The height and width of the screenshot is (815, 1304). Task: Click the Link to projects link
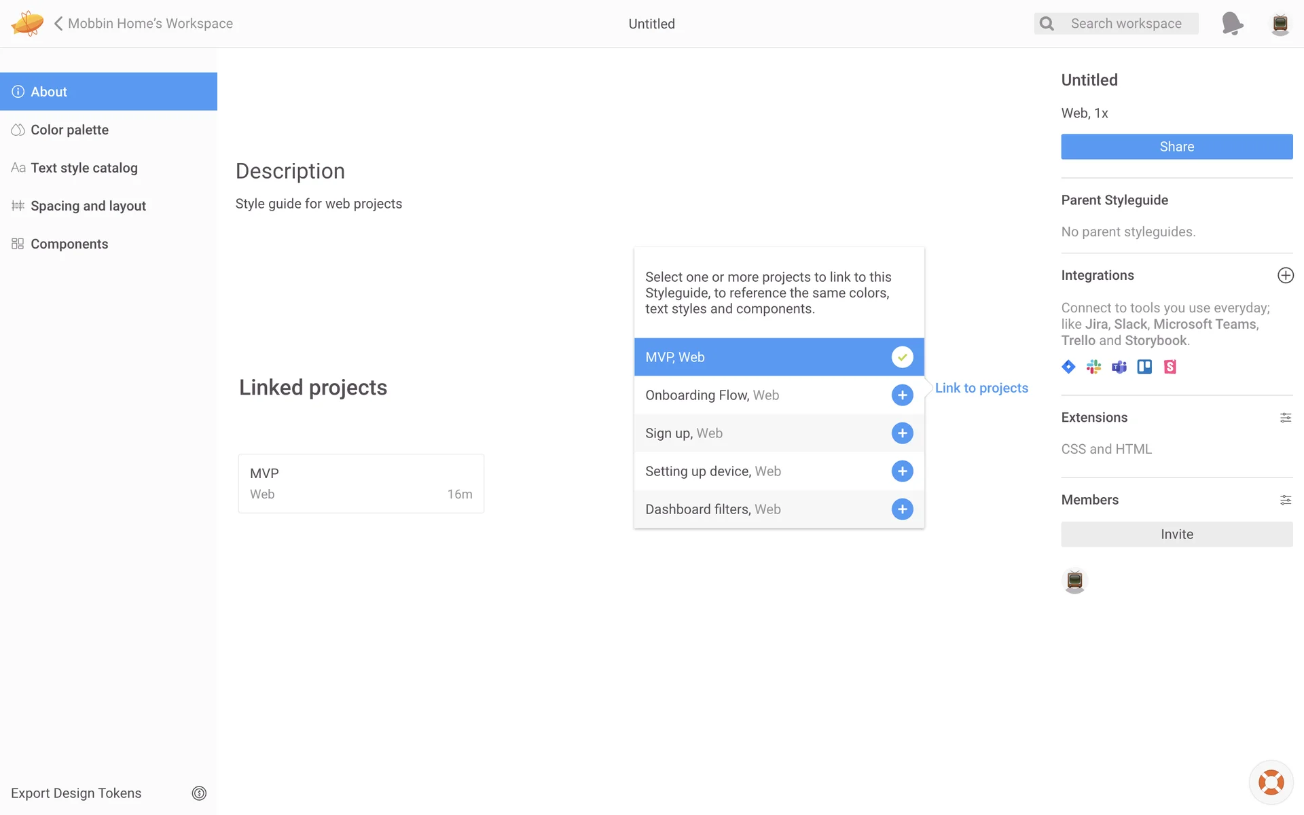tap(981, 388)
